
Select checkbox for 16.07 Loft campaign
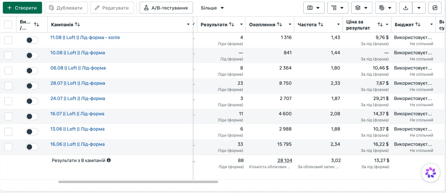coord(8,117)
